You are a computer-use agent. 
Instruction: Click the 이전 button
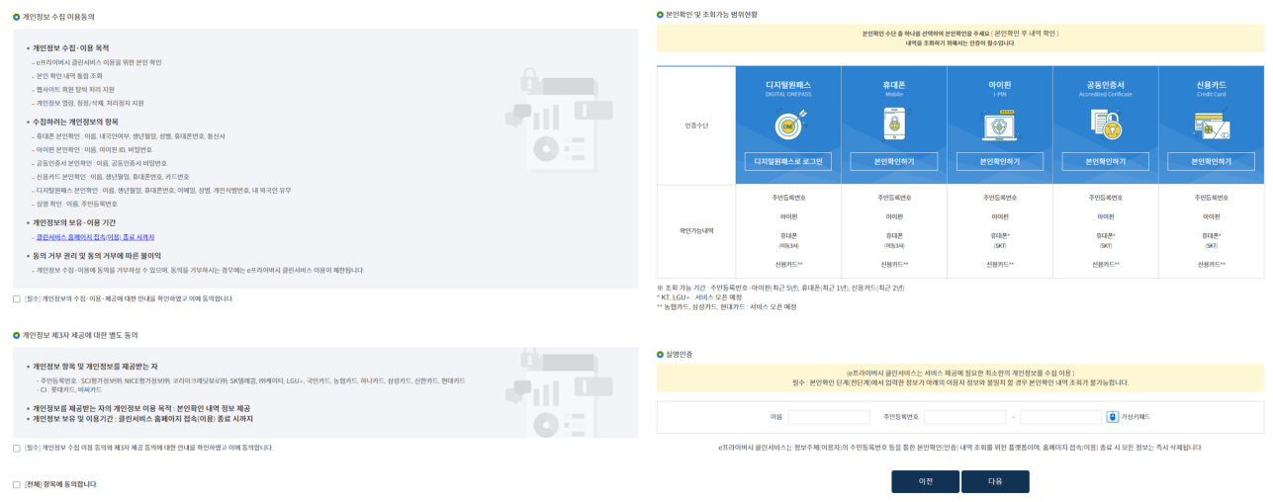925,481
